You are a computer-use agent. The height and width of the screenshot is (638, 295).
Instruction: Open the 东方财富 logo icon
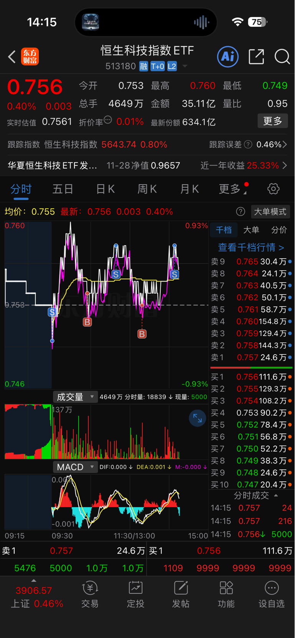coord(30,57)
